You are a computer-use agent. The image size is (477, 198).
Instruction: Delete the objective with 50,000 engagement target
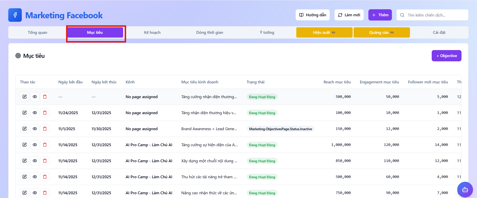(45, 97)
